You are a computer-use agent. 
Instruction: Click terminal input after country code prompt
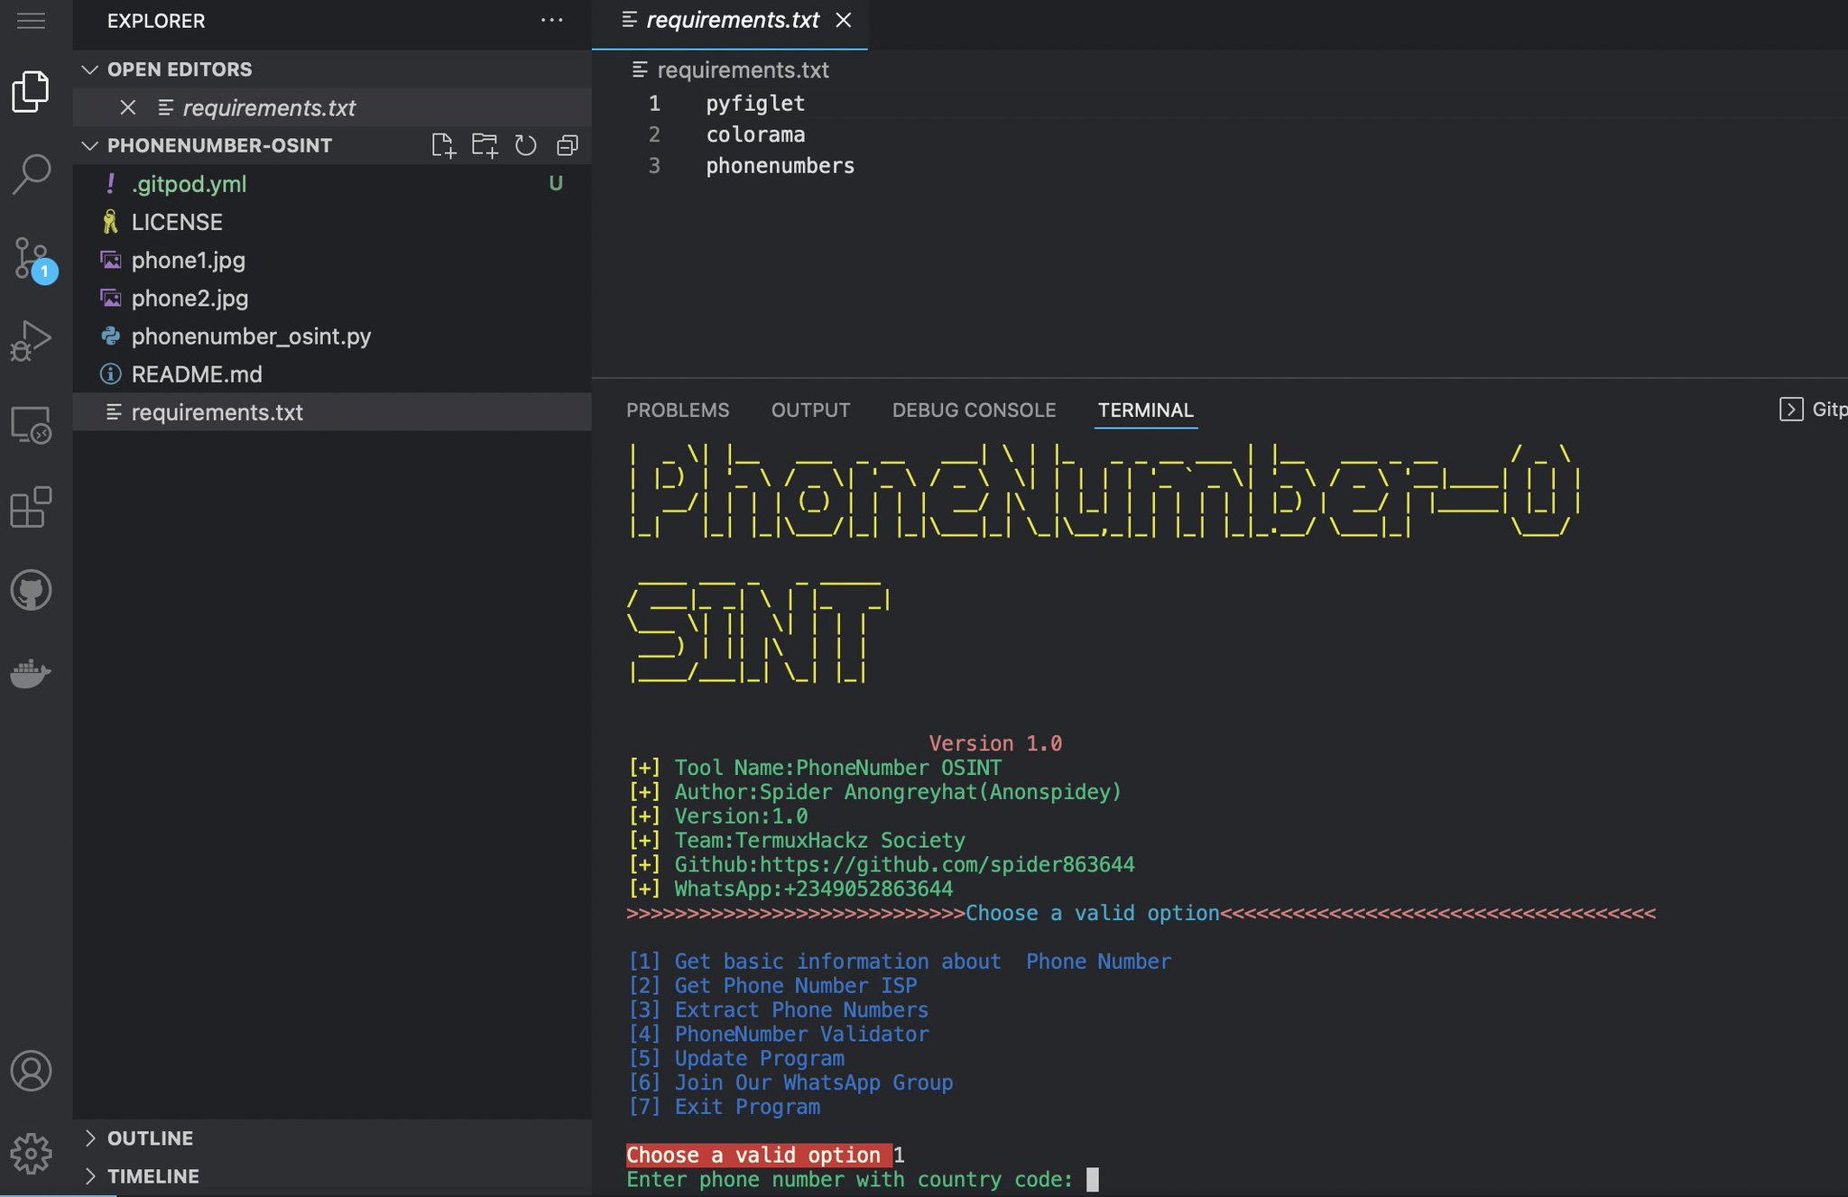[x=1093, y=1179]
